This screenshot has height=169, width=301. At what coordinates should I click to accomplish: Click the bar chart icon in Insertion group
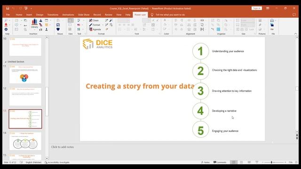point(41,29)
